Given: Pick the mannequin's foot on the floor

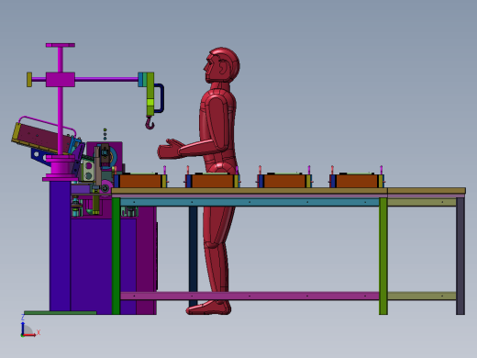Looking at the screenshot, I should point(208,308).
